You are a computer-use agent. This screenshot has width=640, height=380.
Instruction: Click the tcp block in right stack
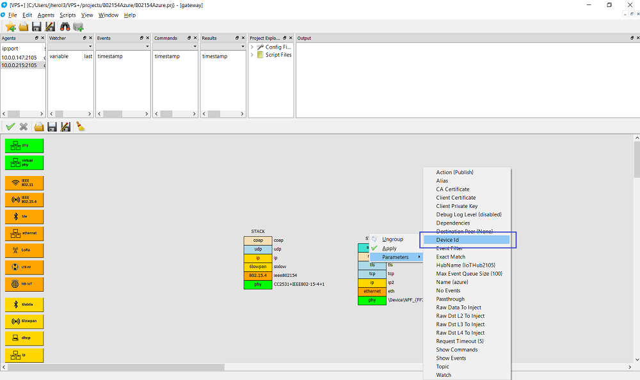tap(372, 274)
